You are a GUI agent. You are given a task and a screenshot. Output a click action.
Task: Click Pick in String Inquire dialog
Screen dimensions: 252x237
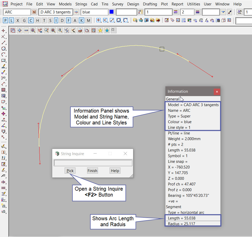70,171
